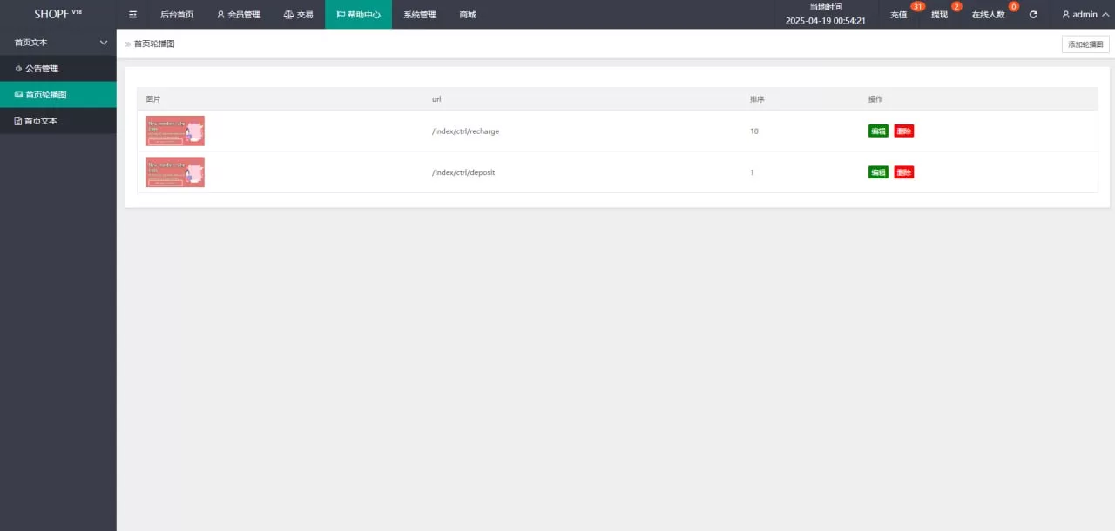Click the SHOPF logo
Screen dimensions: 1115x531
57,15
